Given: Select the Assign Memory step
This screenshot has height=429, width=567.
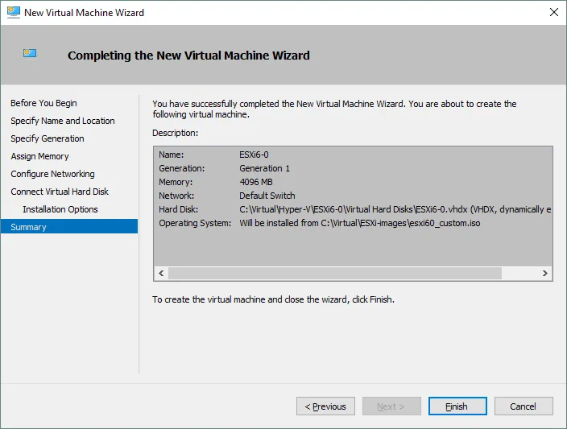Looking at the screenshot, I should tap(39, 156).
